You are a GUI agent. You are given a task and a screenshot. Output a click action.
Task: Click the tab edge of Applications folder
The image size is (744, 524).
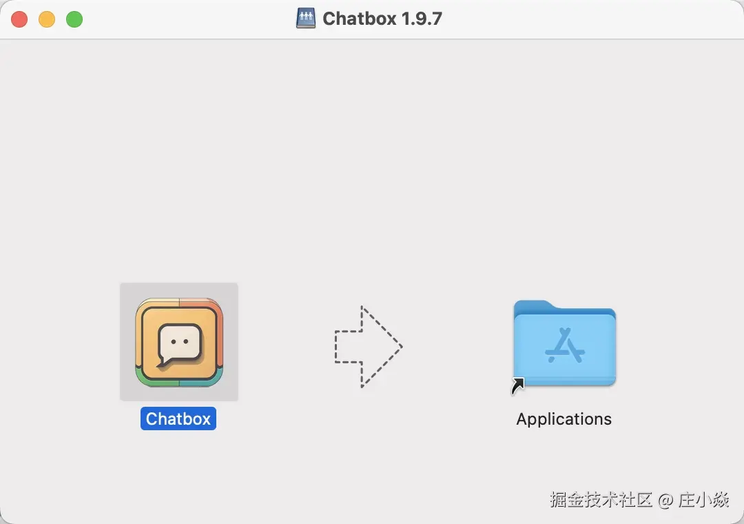click(534, 305)
